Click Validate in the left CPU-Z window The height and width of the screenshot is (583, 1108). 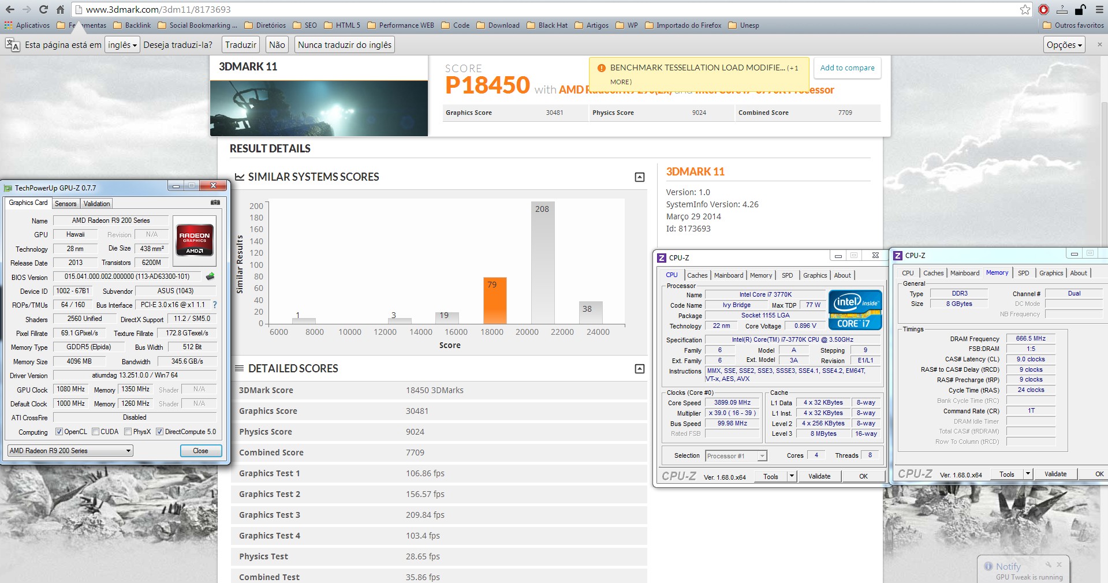(x=819, y=476)
